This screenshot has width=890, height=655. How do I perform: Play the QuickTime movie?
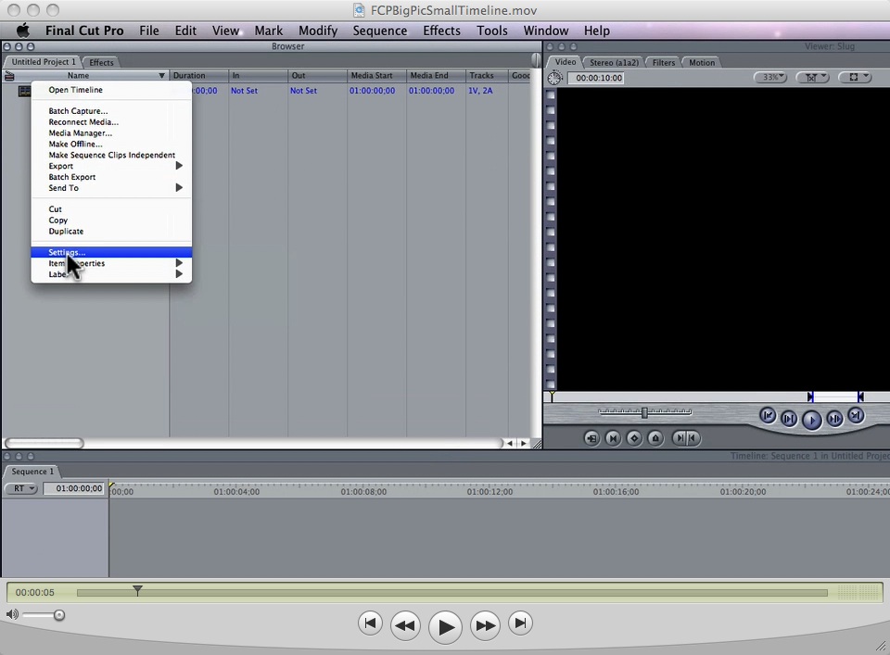point(446,627)
